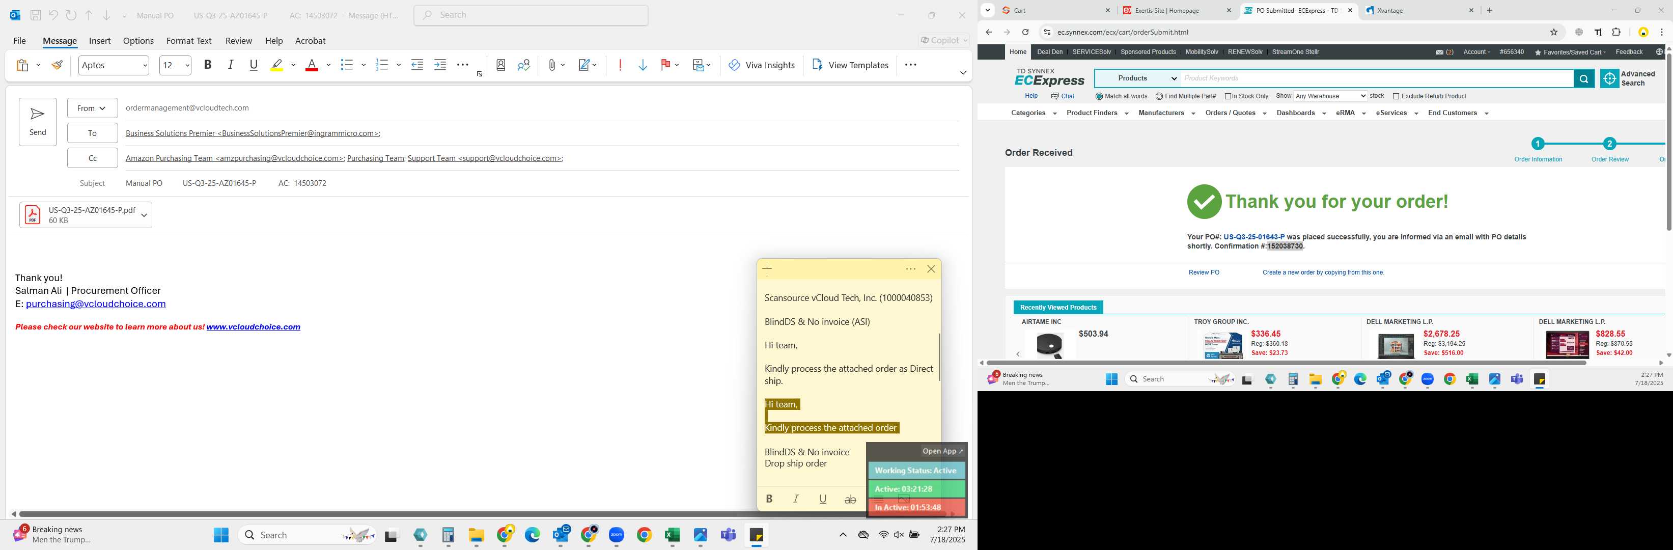Open the Any Warehouse dropdown
1673x550 pixels.
point(1330,96)
